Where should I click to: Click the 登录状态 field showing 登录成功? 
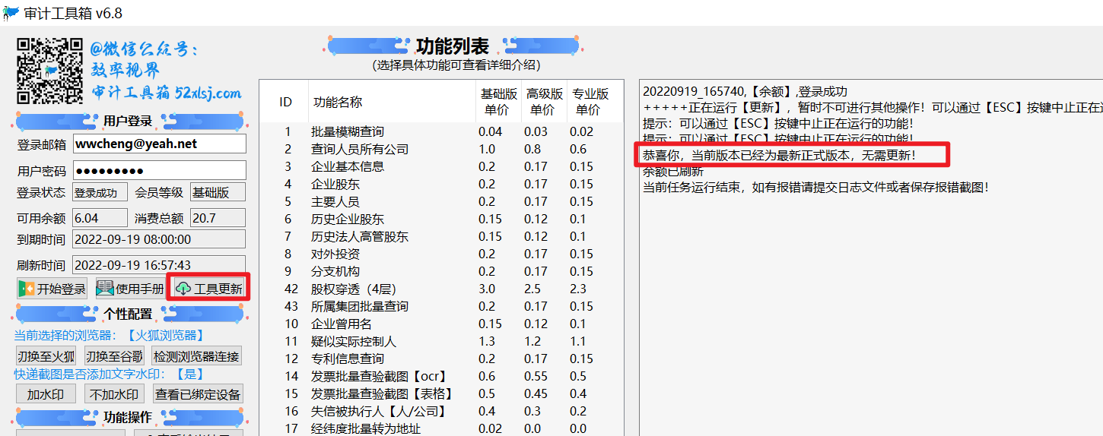click(100, 193)
